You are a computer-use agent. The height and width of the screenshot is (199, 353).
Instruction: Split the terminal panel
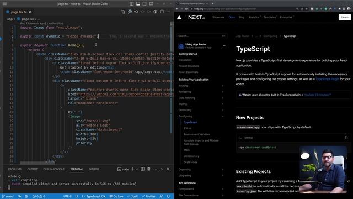click(142, 169)
